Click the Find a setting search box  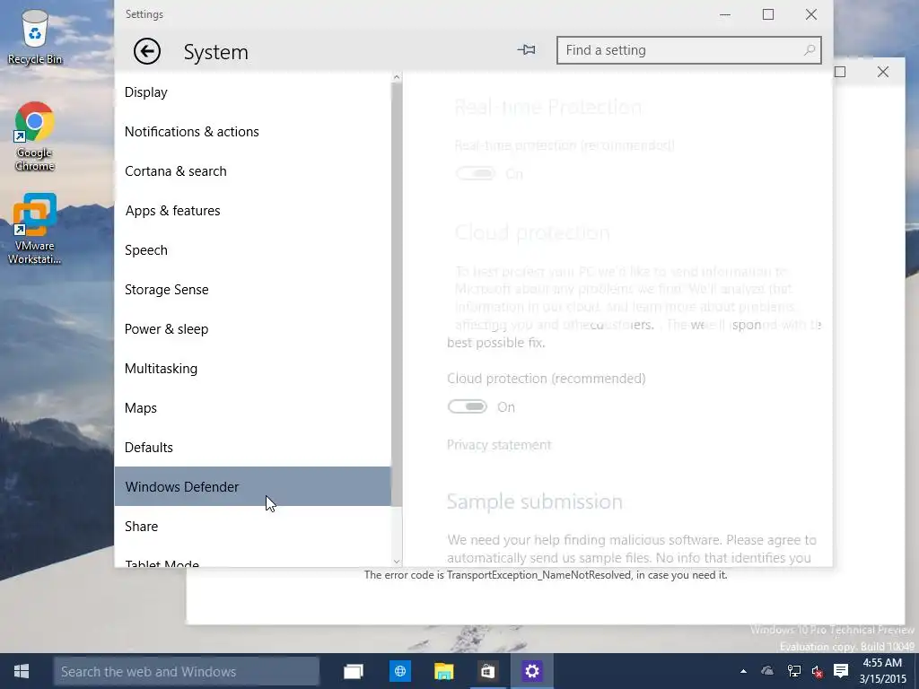point(688,50)
